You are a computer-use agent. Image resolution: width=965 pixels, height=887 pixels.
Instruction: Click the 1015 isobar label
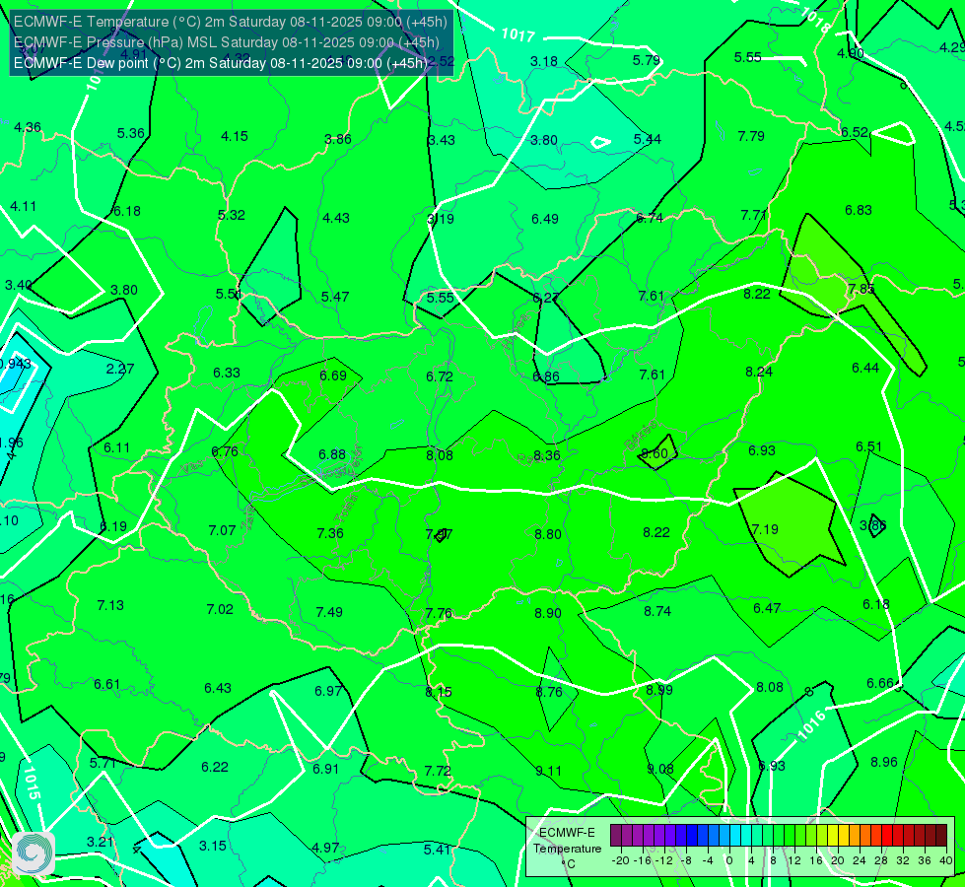[x=33, y=783]
